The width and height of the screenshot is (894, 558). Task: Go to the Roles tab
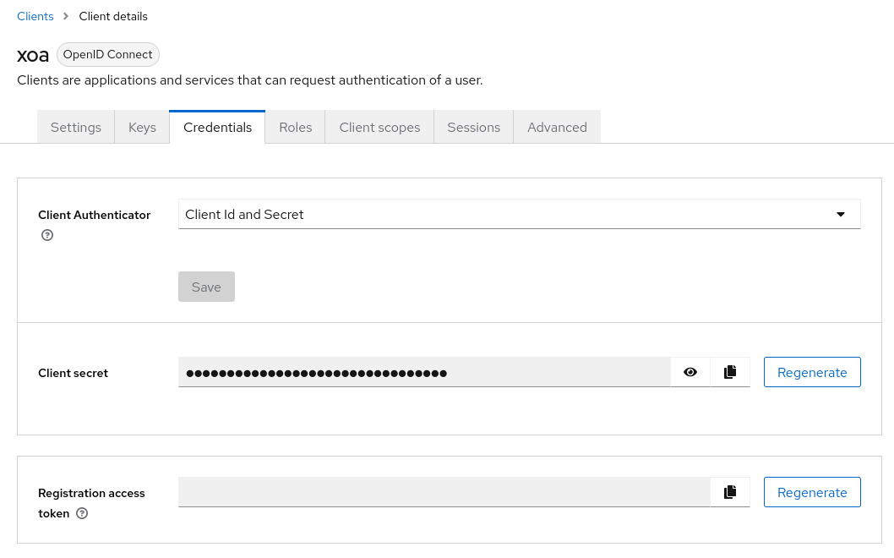[296, 127]
